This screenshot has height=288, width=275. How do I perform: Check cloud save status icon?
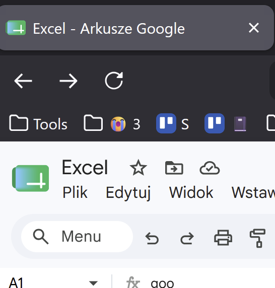[x=210, y=168]
